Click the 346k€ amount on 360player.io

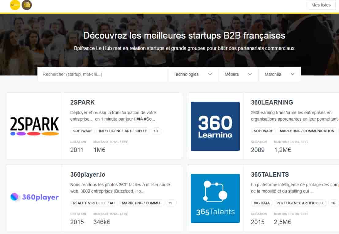tap(102, 222)
